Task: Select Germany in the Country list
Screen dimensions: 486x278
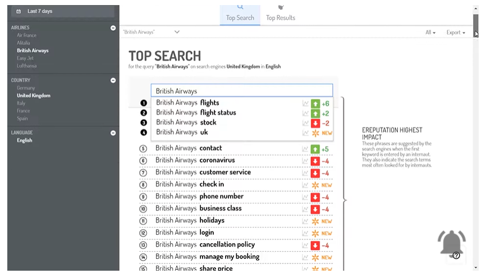Action: pyautogui.click(x=26, y=88)
